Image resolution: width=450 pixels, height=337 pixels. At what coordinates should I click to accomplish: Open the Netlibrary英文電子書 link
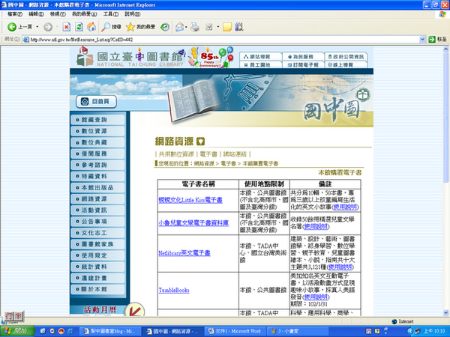[x=184, y=253]
